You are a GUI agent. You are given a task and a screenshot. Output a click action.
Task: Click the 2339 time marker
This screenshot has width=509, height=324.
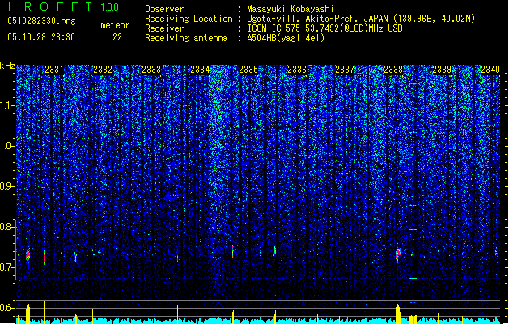[442, 70]
